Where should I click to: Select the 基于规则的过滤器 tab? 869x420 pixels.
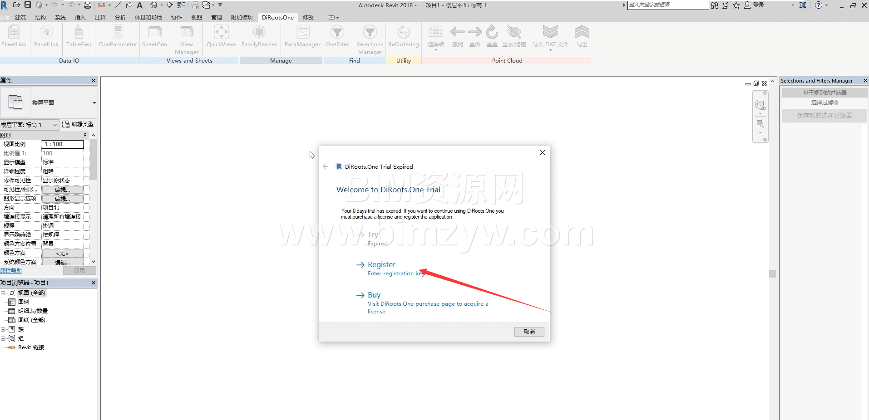[x=825, y=93]
